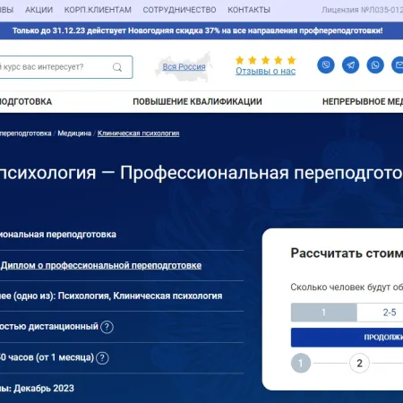Show help for course duration hours
Screen dimensions: 403x403
click(102, 358)
